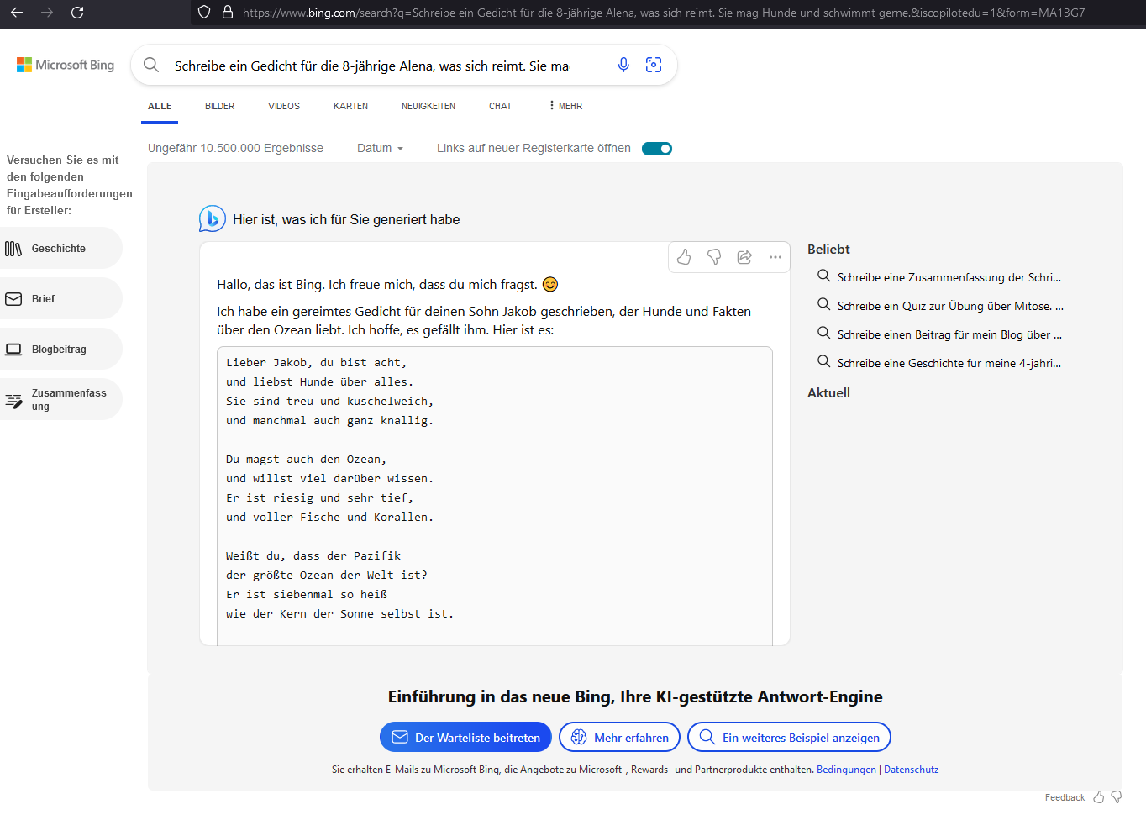The height and width of the screenshot is (820, 1146).
Task: Click the 'Aktuell' heading
Action: coord(828,392)
